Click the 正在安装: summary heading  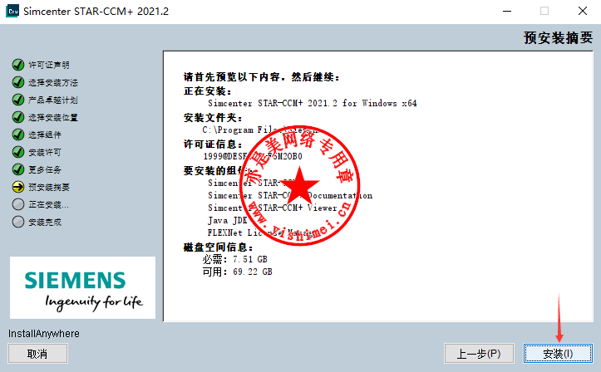click(208, 91)
